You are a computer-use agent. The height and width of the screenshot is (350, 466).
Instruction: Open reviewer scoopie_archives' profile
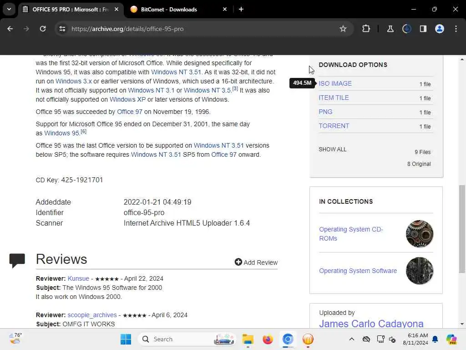[92, 315]
